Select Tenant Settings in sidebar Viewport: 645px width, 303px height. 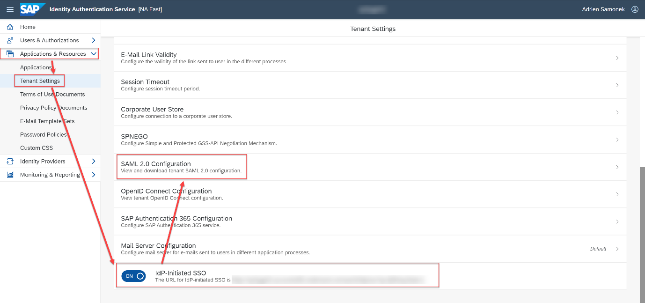click(40, 81)
